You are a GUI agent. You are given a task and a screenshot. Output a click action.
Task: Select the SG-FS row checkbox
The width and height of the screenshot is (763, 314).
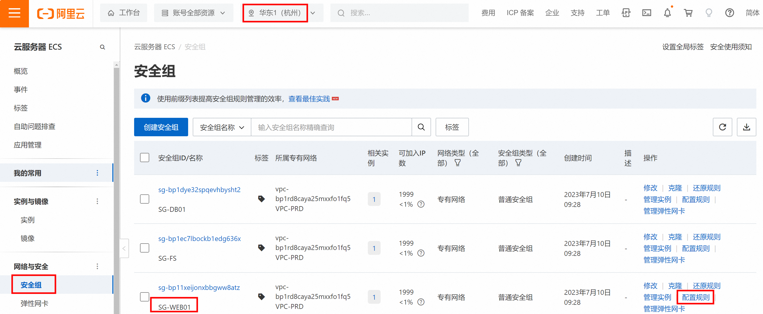pyautogui.click(x=145, y=248)
